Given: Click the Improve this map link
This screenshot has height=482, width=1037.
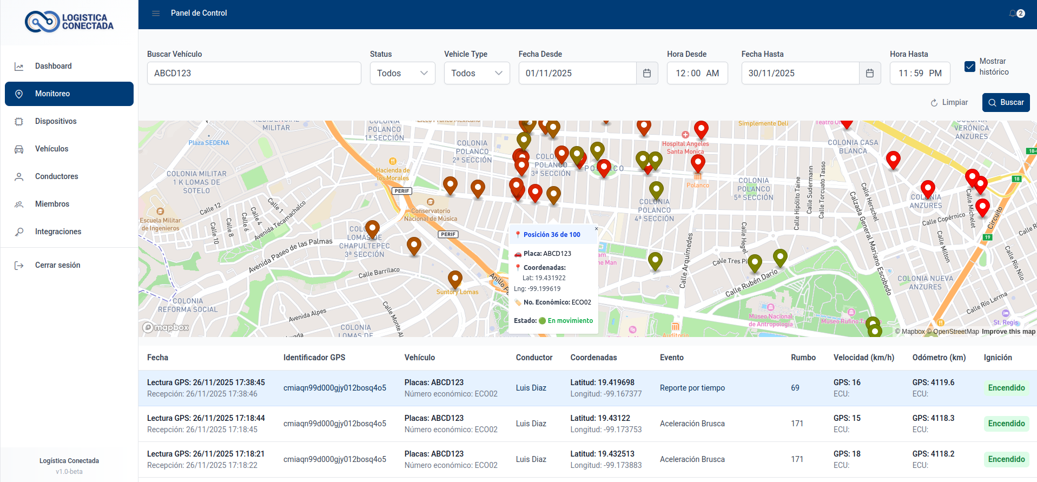Looking at the screenshot, I should click(x=1008, y=332).
